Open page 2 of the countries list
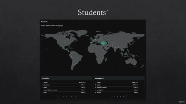 click(64, 97)
